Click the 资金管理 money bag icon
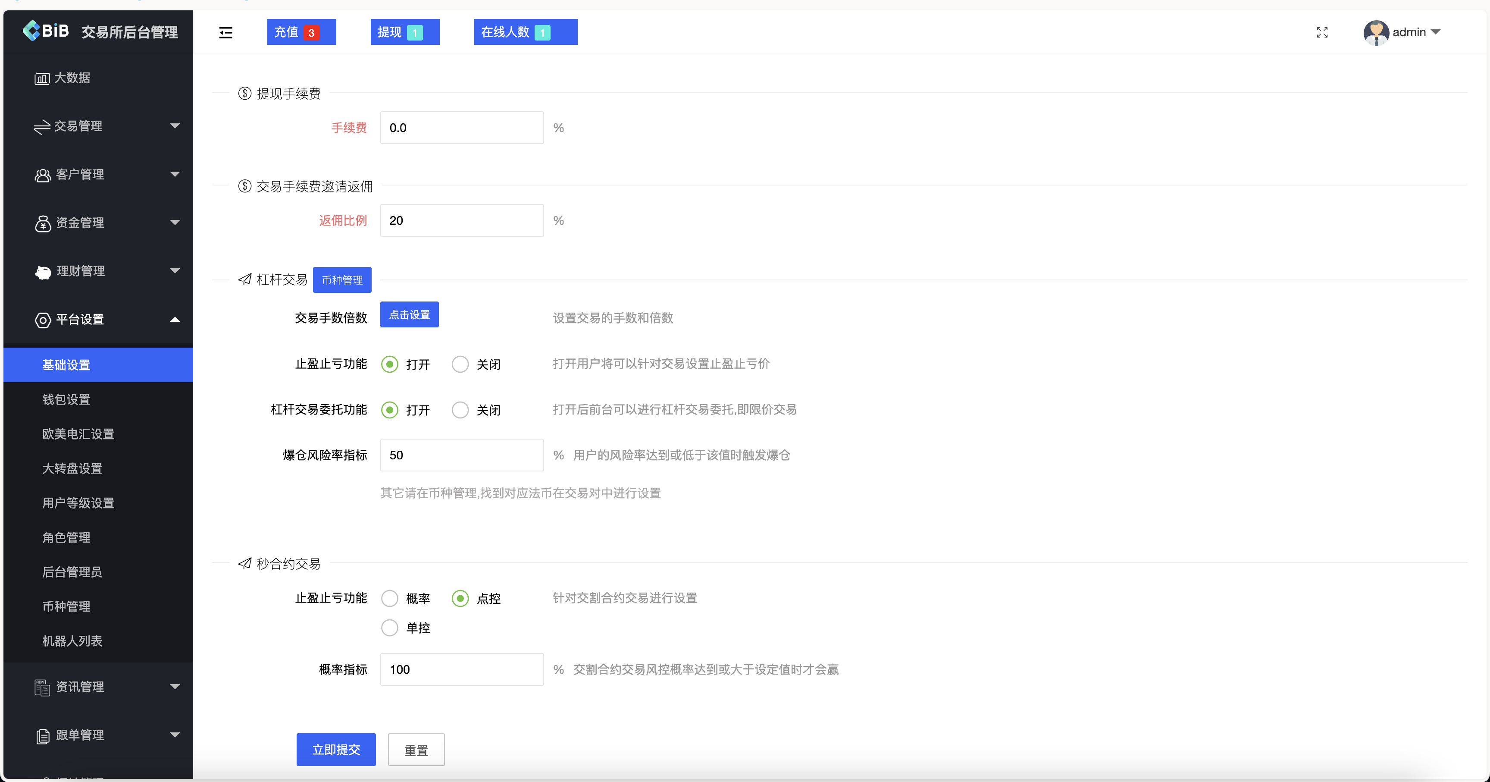This screenshot has height=782, width=1490. point(43,223)
